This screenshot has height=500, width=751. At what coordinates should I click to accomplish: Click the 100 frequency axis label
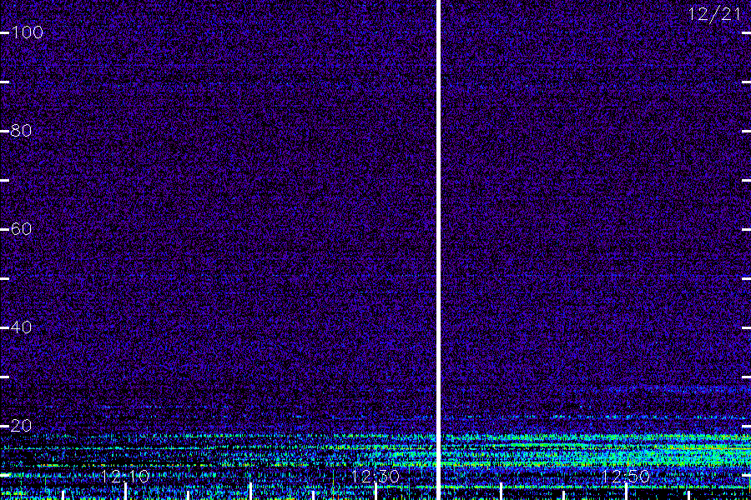point(28,32)
